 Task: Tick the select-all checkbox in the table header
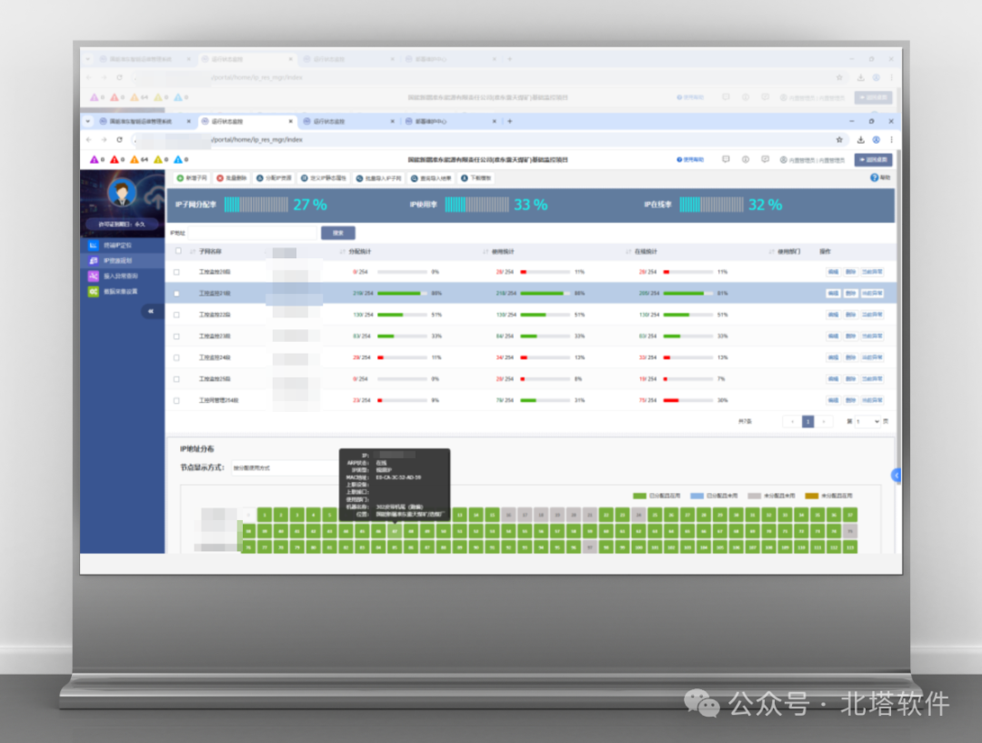(x=178, y=251)
